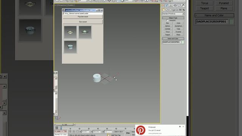Click the Sphere primitive button
The height and width of the screenshot is (136, 242).
pyautogui.click(x=168, y=26)
